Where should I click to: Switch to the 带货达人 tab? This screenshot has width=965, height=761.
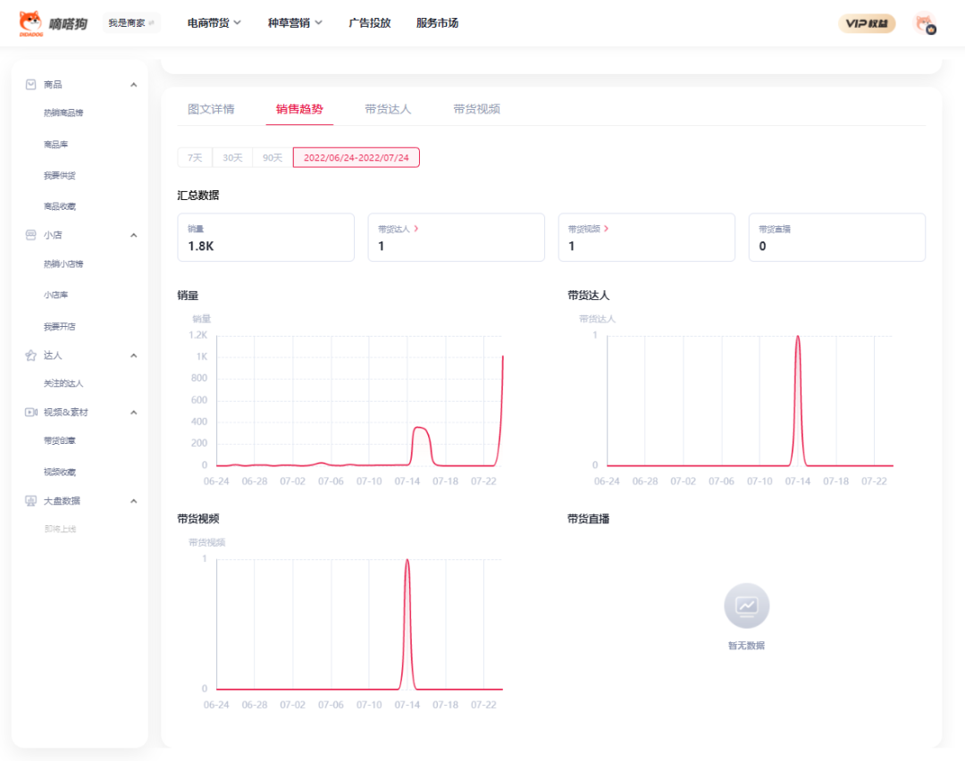pyautogui.click(x=388, y=109)
